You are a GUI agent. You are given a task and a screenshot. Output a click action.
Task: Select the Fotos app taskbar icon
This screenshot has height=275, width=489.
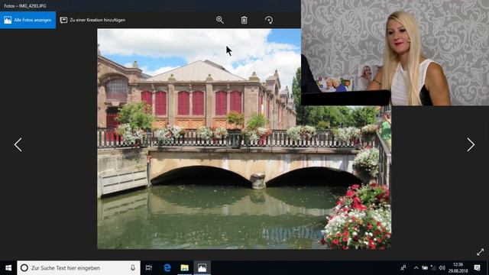202,268
